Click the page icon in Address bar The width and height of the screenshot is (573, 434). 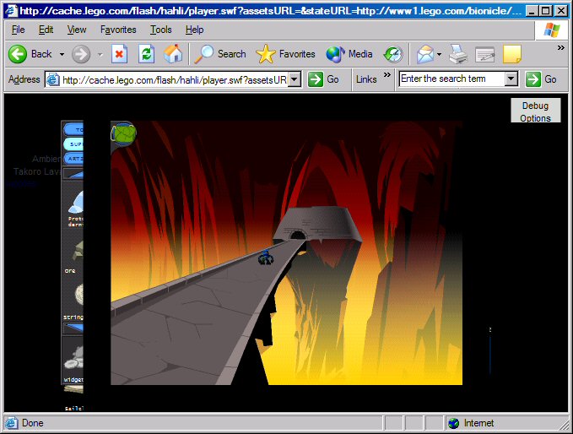52,79
